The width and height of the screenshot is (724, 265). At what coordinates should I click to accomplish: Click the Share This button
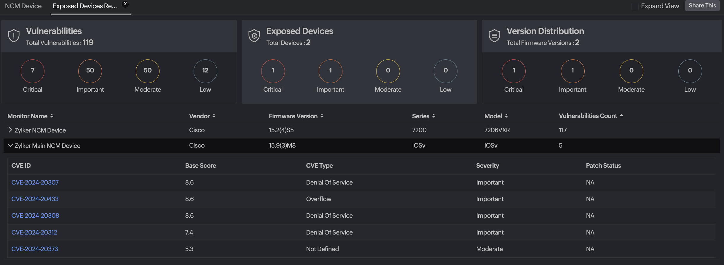(702, 6)
